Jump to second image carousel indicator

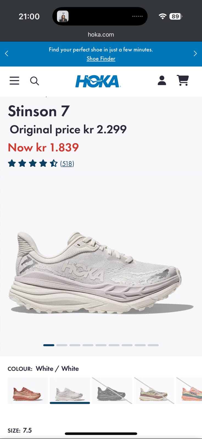(62, 345)
